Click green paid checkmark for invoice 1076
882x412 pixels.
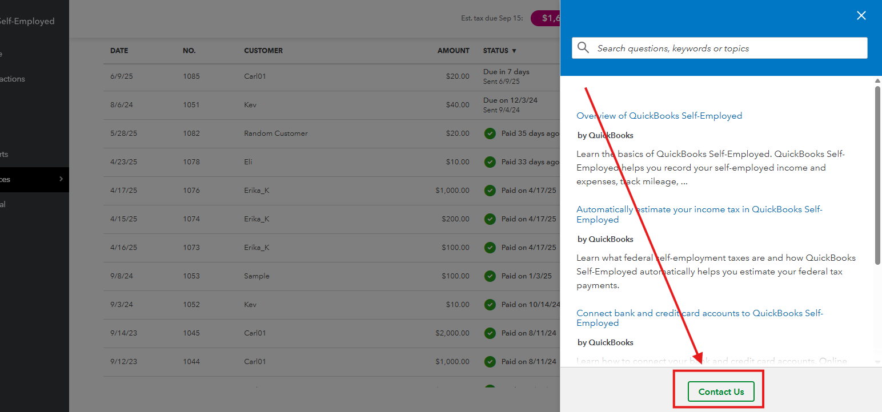490,191
